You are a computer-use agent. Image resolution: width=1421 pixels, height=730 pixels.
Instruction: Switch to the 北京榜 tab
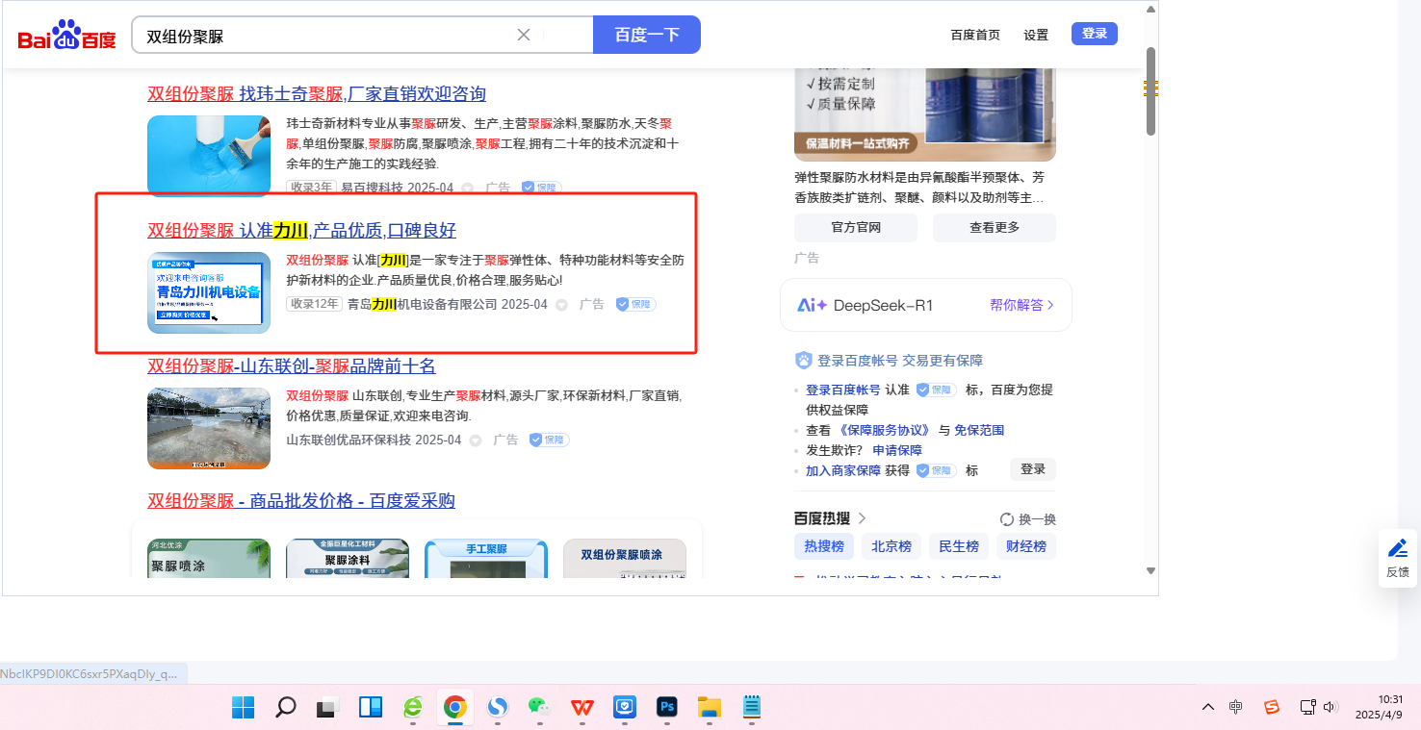(891, 546)
